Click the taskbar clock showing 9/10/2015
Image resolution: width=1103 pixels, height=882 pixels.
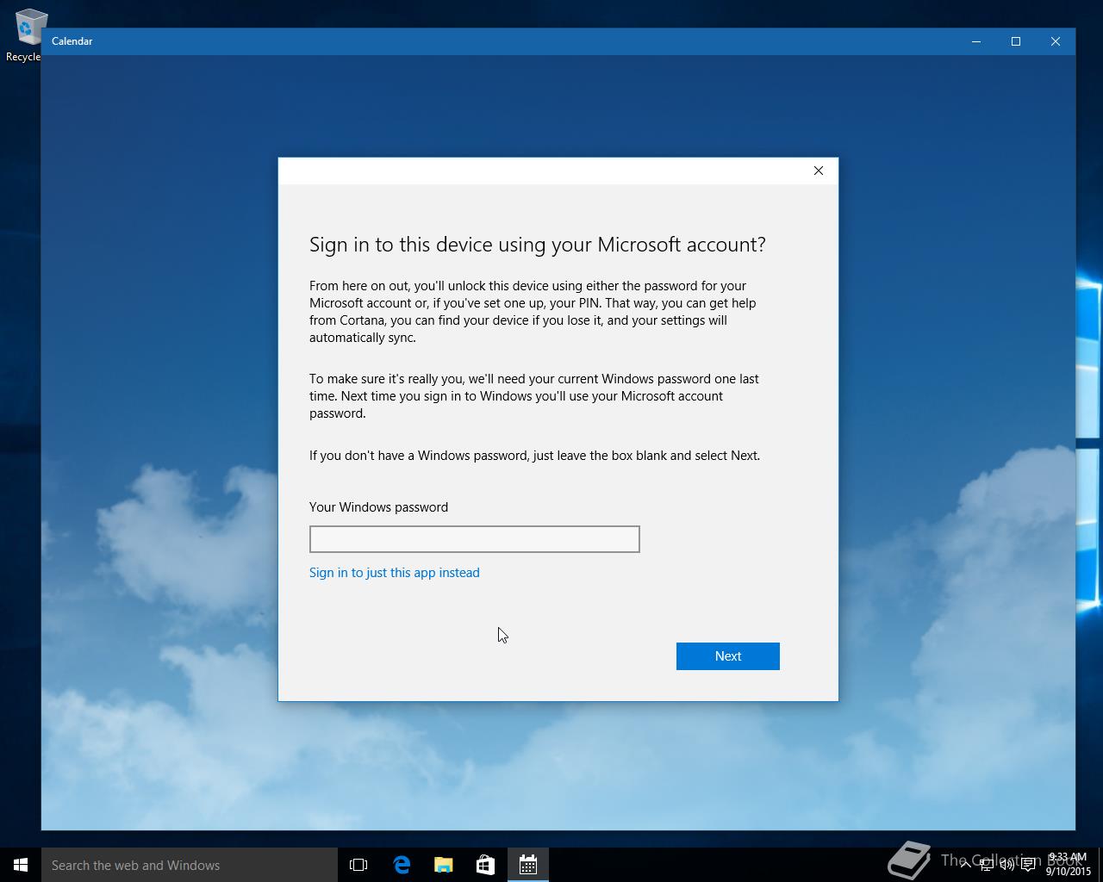point(1069,865)
